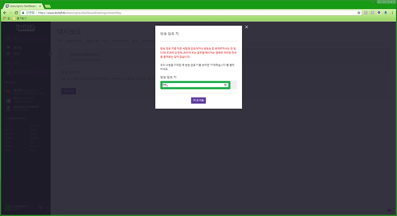Click the small icon at the page's bottom-right corner
This screenshot has height=216, width=397.
(x=389, y=210)
